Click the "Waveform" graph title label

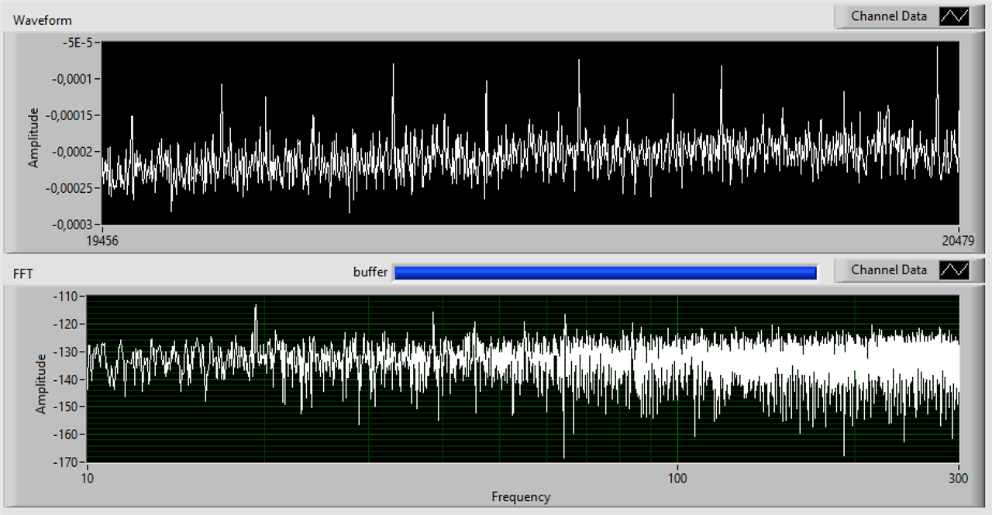43,20
